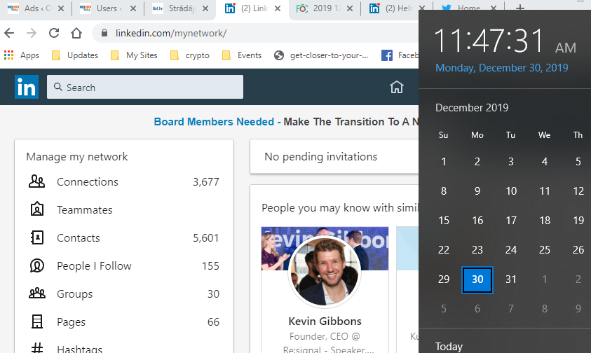The image size is (591, 353).
Task: Expand the Updates bookmarks folder
Action: (75, 55)
